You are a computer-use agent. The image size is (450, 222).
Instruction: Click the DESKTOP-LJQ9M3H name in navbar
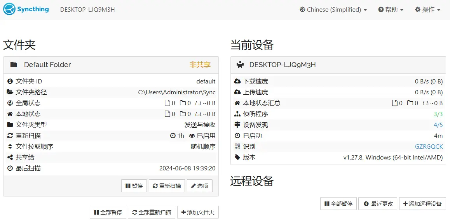tap(87, 10)
